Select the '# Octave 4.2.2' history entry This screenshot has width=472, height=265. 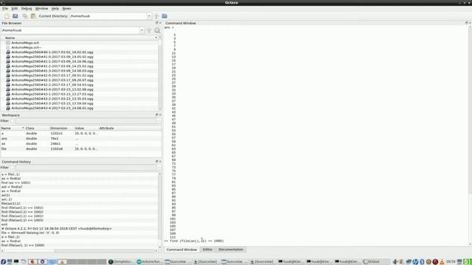point(56,228)
